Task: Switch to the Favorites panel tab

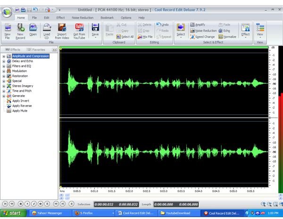Action: (36, 49)
